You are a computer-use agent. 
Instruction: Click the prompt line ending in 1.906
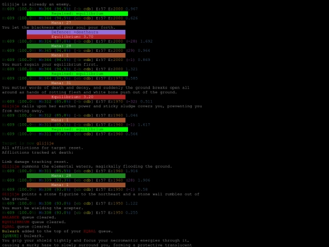[x=76, y=180]
